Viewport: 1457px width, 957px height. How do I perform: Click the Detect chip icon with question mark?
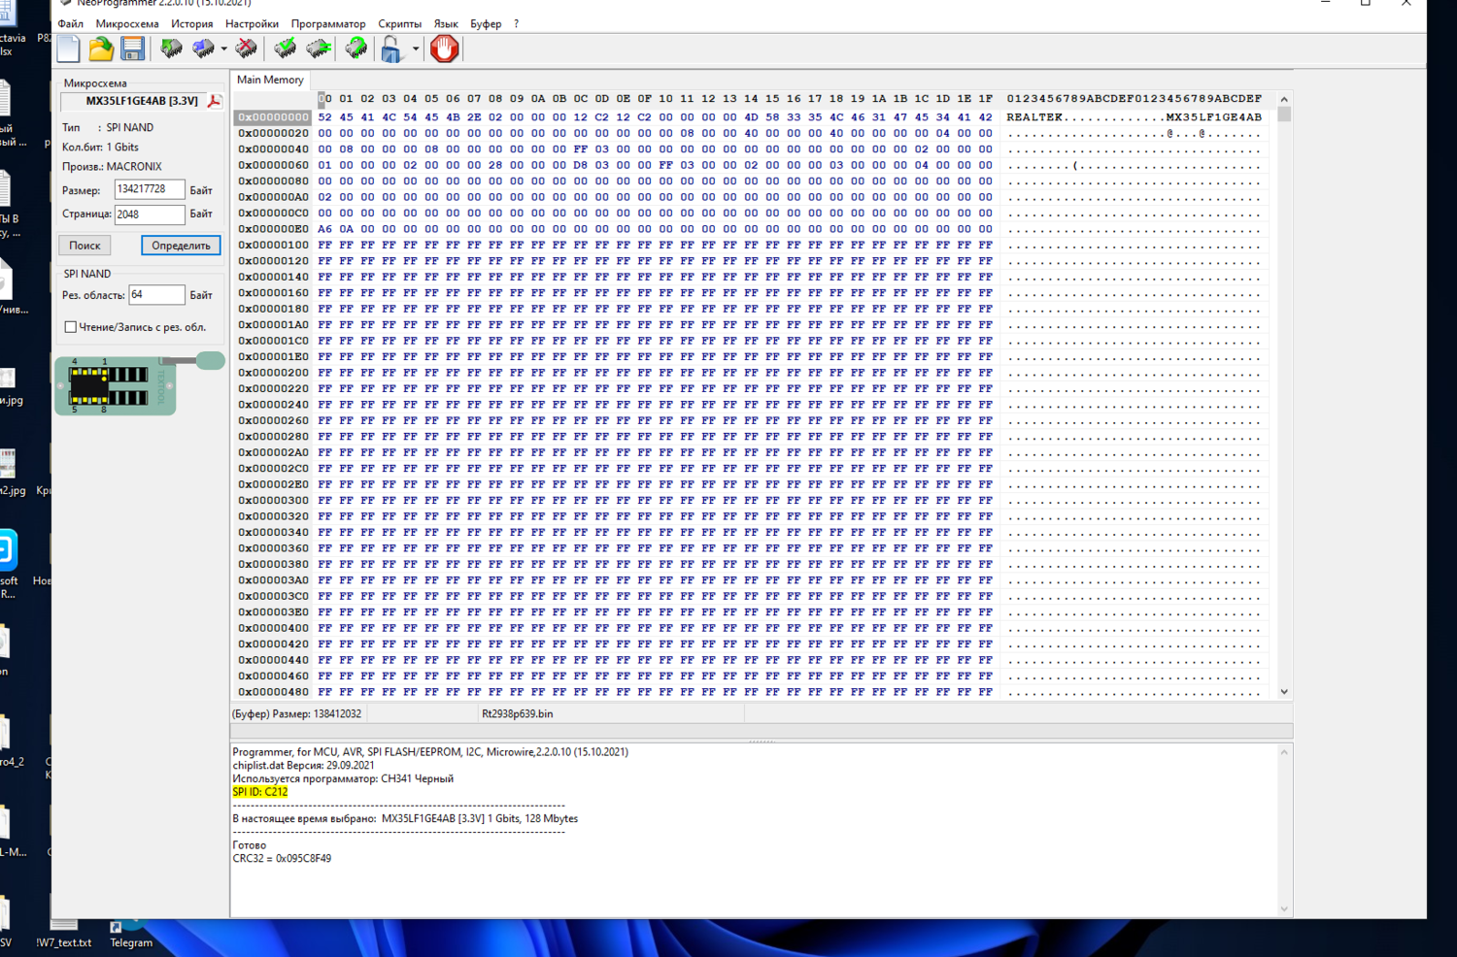click(x=356, y=49)
